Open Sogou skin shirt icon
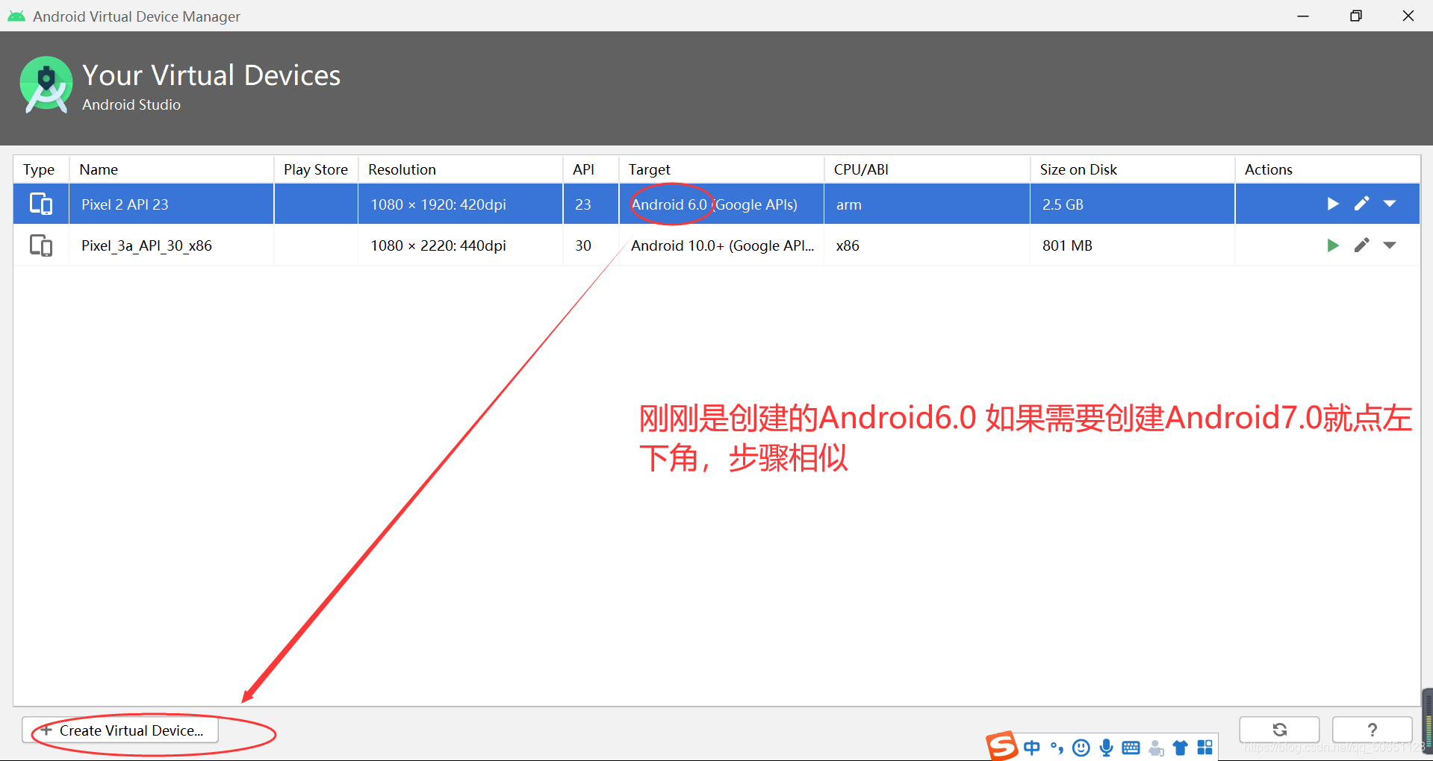This screenshot has width=1433, height=761. pyautogui.click(x=1180, y=748)
